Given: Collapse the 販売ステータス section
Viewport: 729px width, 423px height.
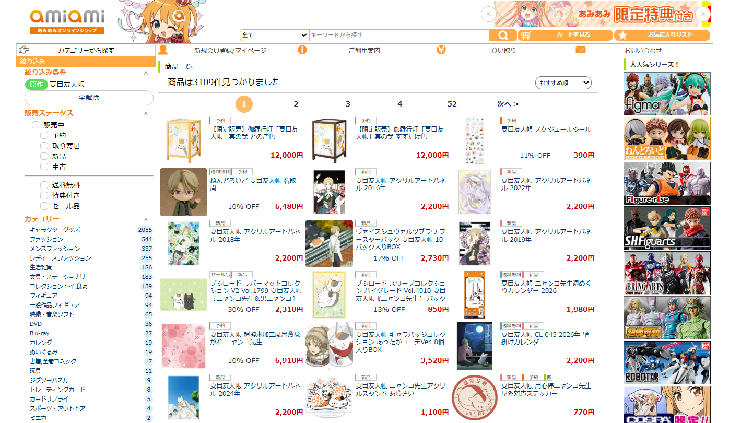Looking at the screenshot, I should coord(146,113).
